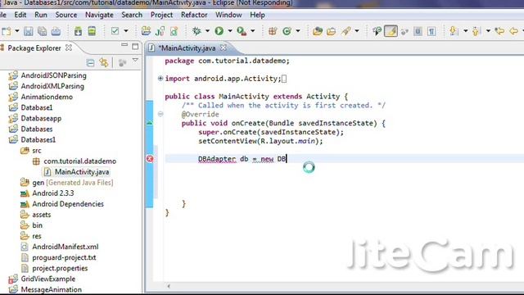
Task: Select the AndroidJSONParsing project
Action: pyautogui.click(x=53, y=75)
